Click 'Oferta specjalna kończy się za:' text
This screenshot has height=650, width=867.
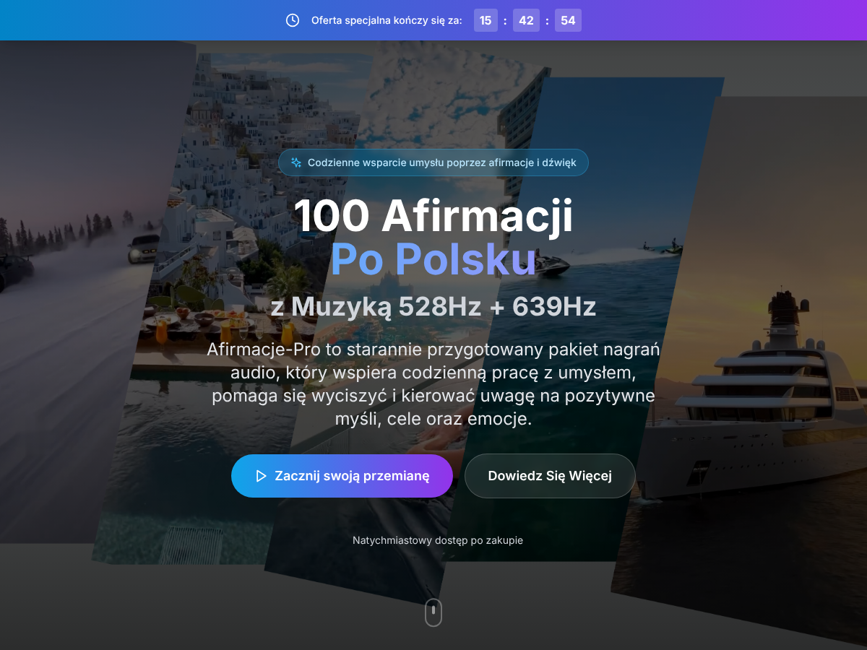387,20
